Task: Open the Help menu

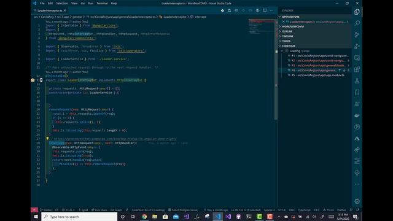Action: click(x=114, y=3)
